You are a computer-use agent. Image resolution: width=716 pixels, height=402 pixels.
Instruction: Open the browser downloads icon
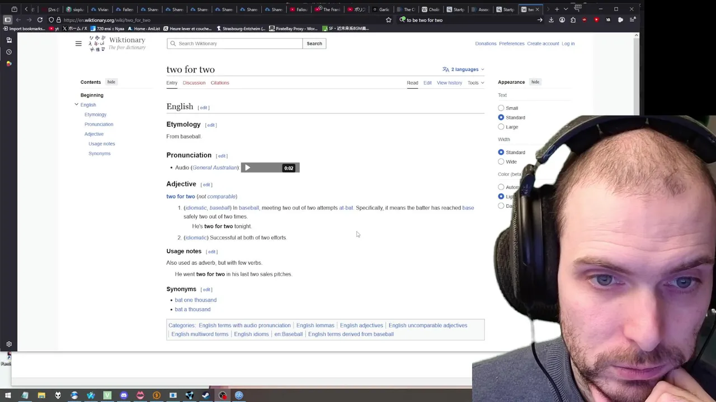[551, 20]
